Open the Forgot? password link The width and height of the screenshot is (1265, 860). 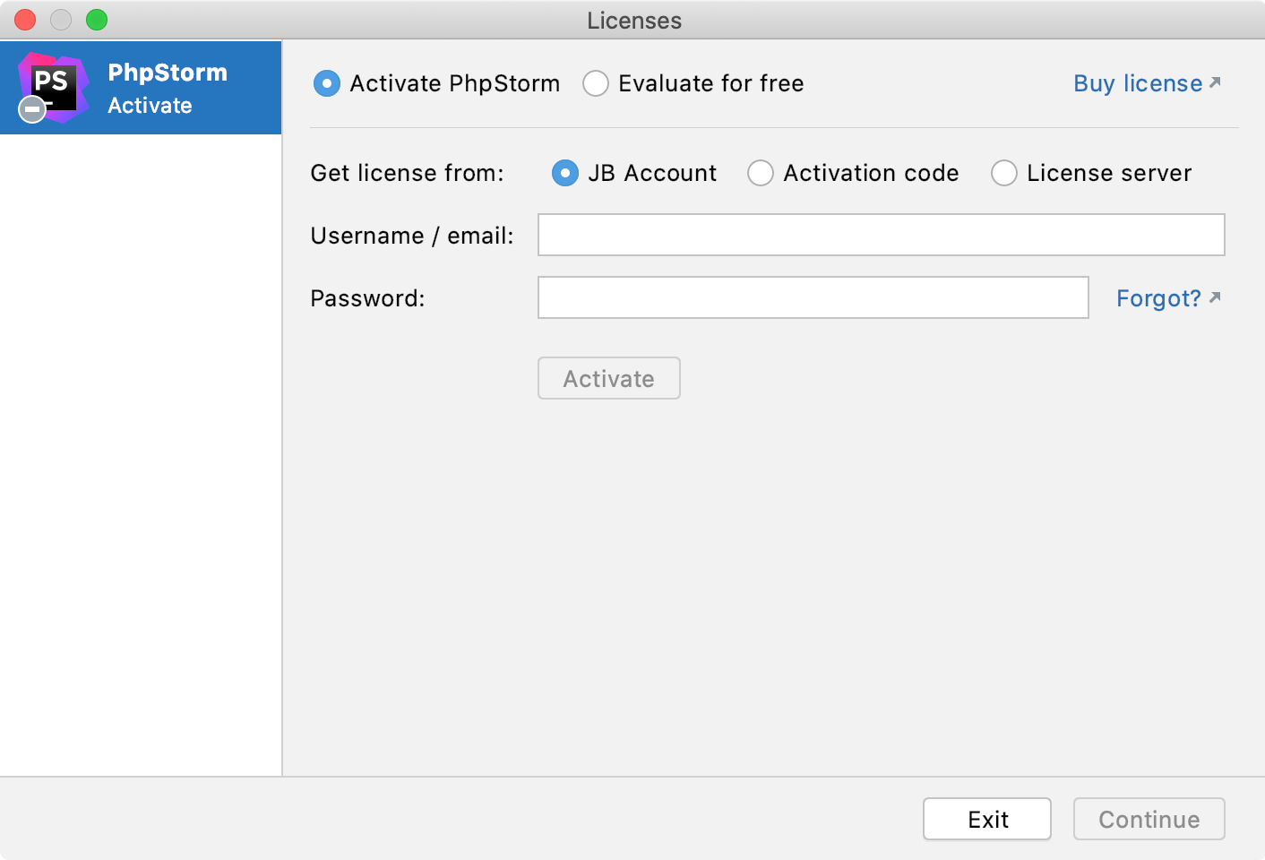click(x=1168, y=298)
